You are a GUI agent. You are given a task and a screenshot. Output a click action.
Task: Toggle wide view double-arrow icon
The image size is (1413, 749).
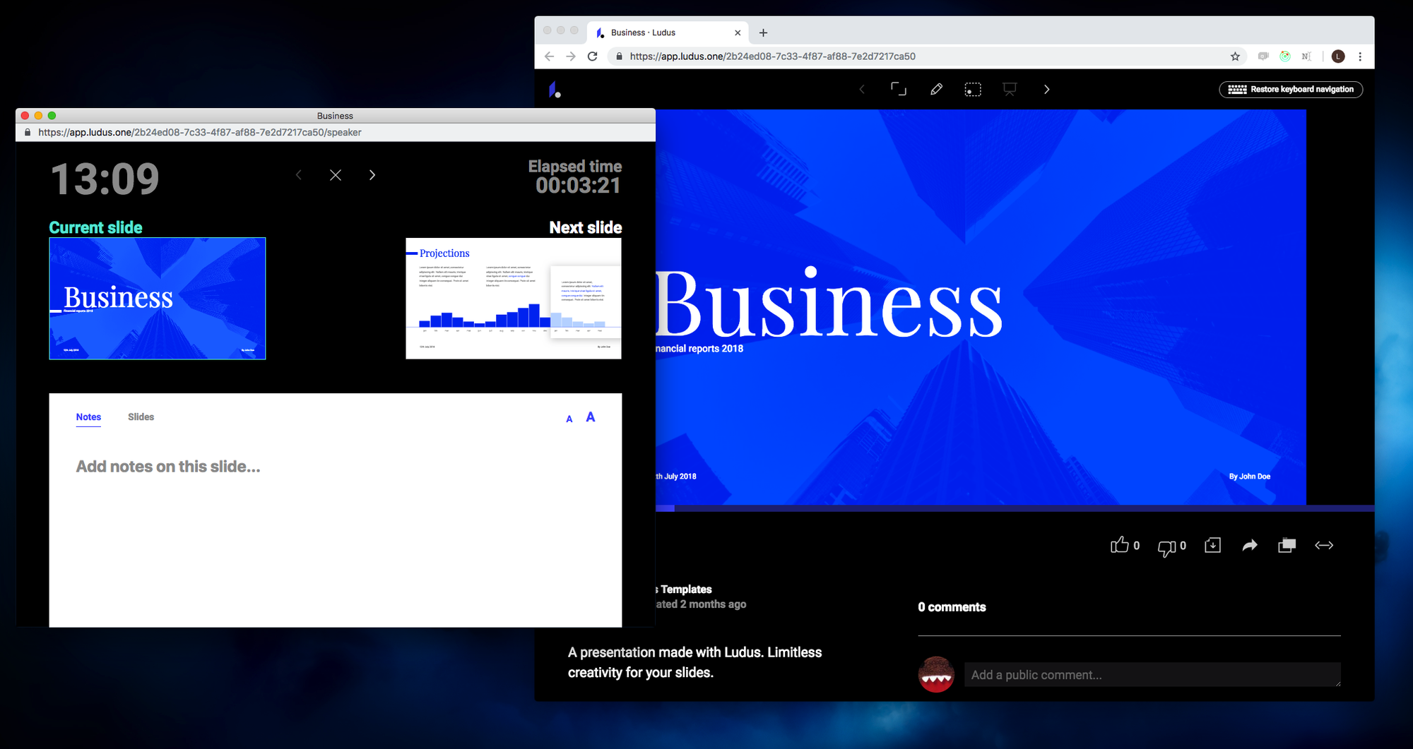1324,545
